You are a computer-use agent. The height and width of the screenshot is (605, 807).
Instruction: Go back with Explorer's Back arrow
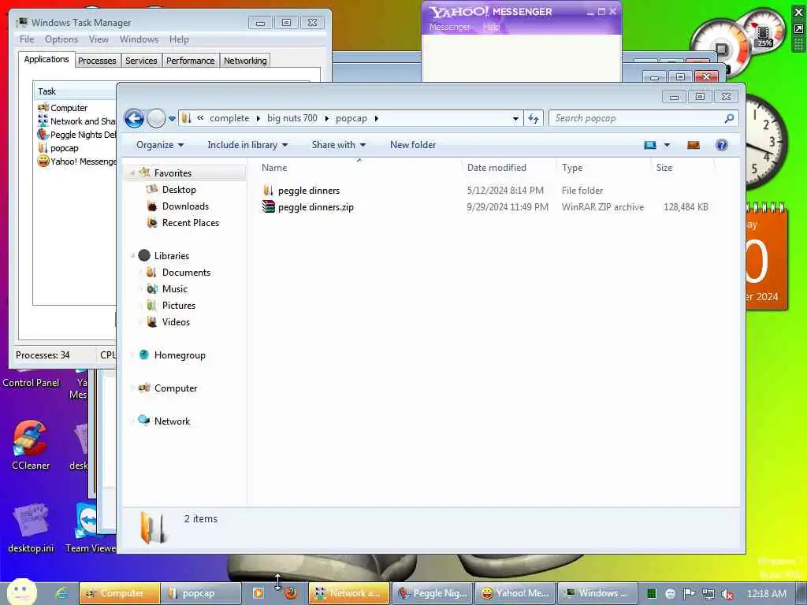point(134,118)
